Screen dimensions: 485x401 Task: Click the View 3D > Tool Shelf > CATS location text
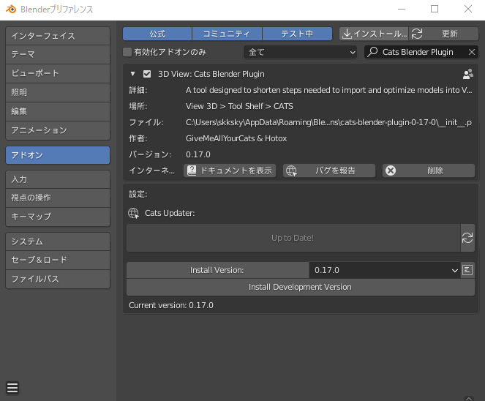[239, 106]
